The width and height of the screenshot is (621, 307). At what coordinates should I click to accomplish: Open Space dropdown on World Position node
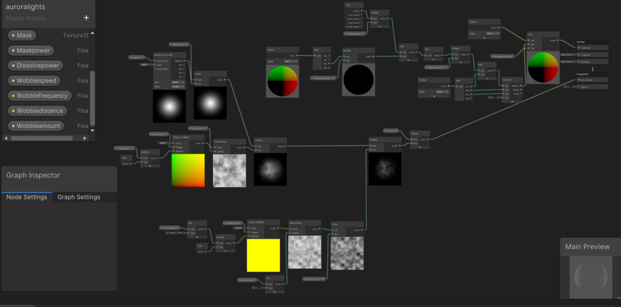tap(291, 61)
